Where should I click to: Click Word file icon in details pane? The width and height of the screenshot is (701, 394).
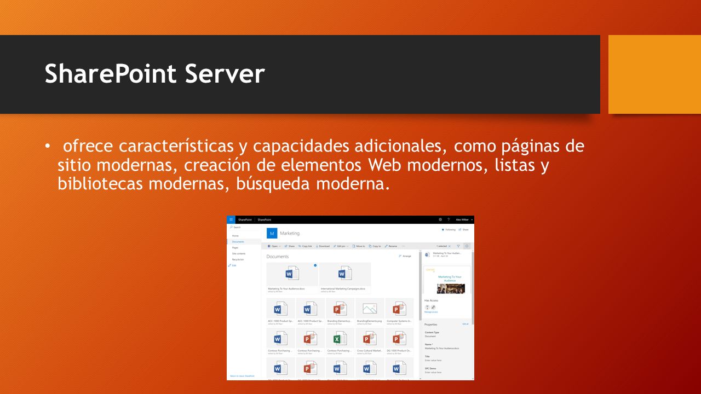tap(427, 255)
